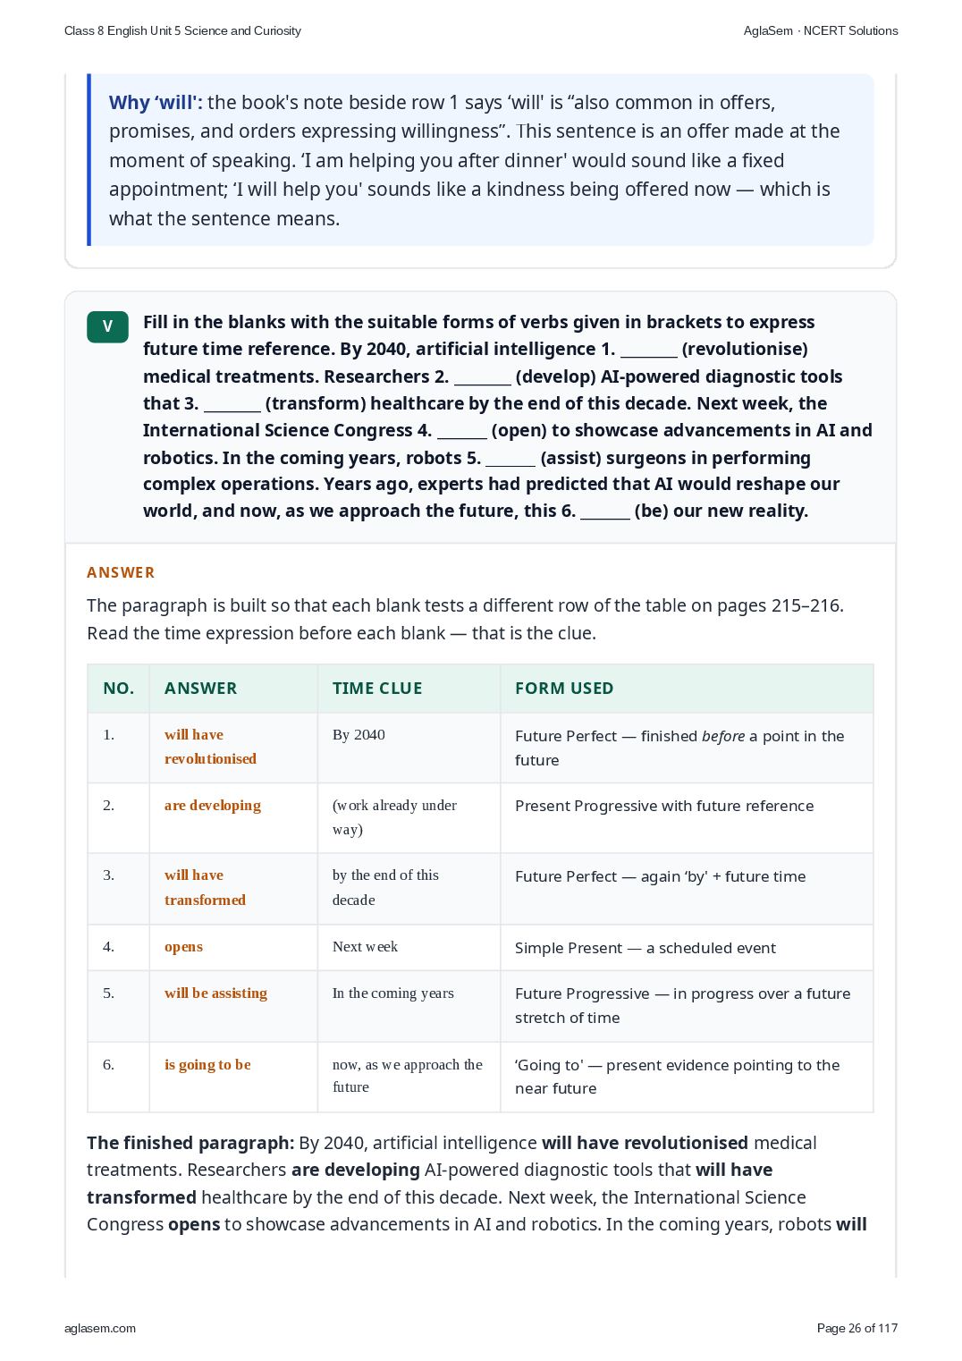Screen dimensions: 962x1361
Task: Click the green V question badge
Action: coord(107,326)
